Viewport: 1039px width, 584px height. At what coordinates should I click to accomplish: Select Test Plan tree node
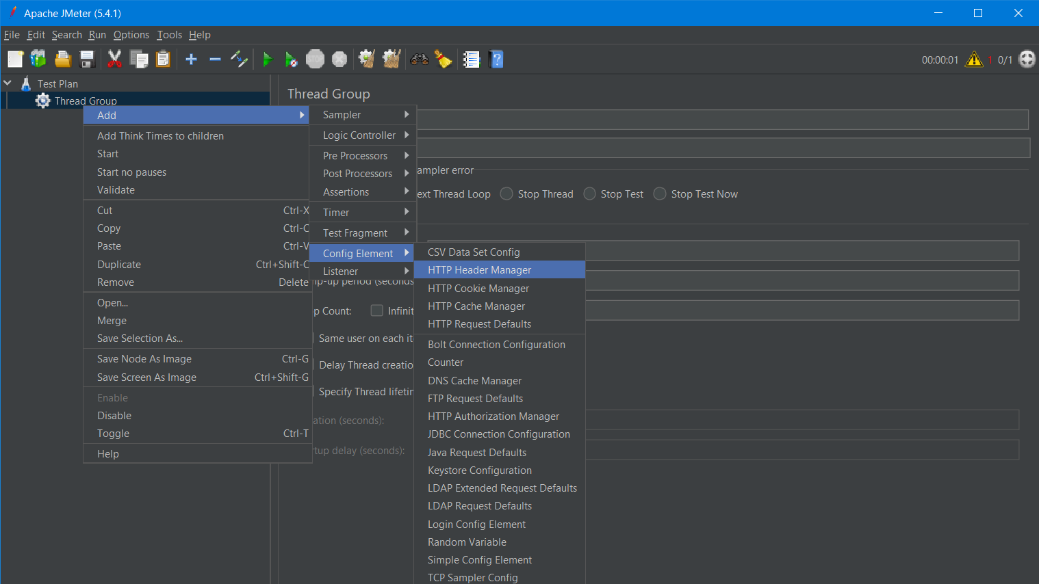[x=57, y=83]
